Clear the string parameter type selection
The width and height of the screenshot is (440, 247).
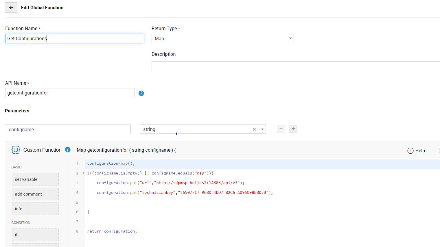254,129
